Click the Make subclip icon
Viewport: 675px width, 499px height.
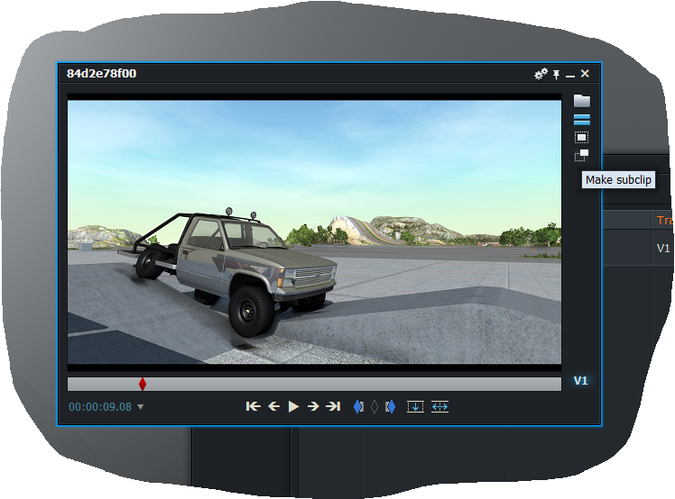point(581,155)
